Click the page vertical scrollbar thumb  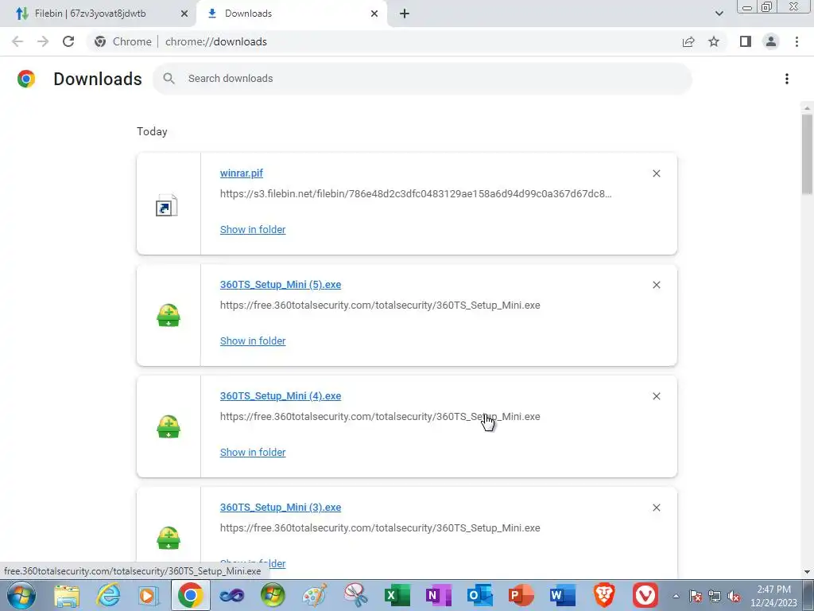[x=807, y=154]
